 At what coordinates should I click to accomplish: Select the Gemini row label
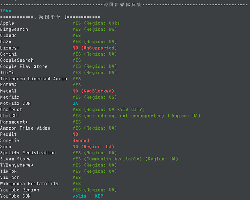click(8, 54)
